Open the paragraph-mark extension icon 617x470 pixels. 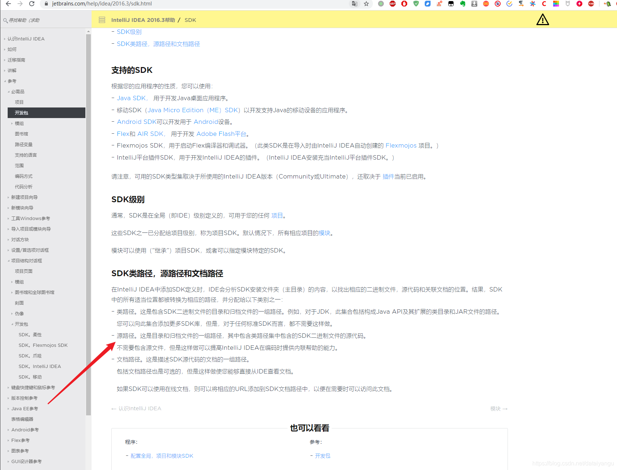(521, 4)
